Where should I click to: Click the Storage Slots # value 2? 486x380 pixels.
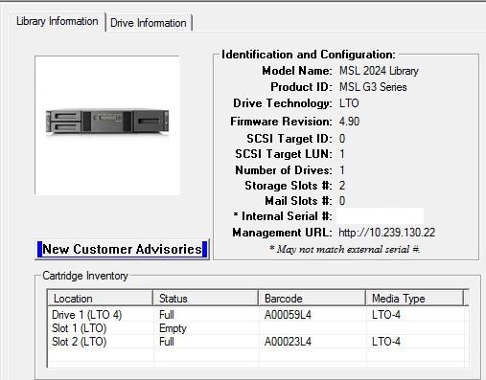(x=342, y=186)
